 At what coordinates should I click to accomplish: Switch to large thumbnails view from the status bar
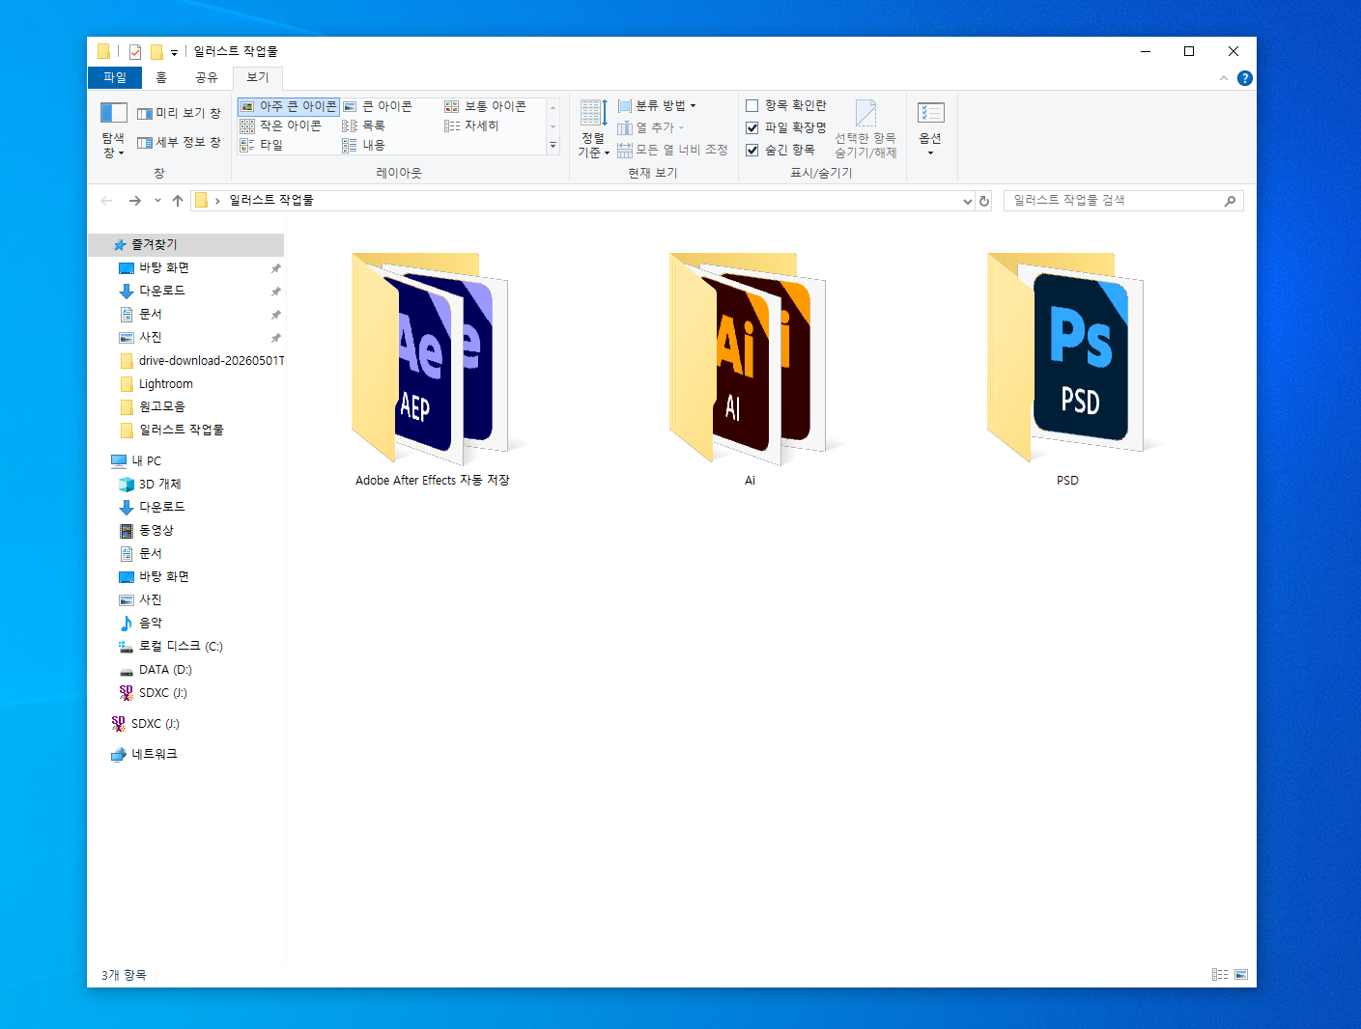pyautogui.click(x=1241, y=975)
